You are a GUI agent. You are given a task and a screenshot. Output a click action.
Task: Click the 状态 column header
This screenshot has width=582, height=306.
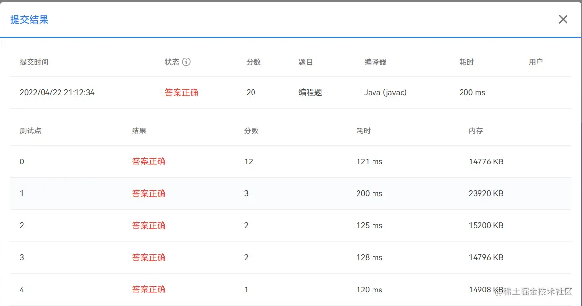coord(172,62)
